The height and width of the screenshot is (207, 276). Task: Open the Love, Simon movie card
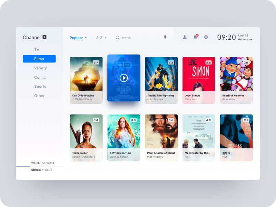click(199, 80)
